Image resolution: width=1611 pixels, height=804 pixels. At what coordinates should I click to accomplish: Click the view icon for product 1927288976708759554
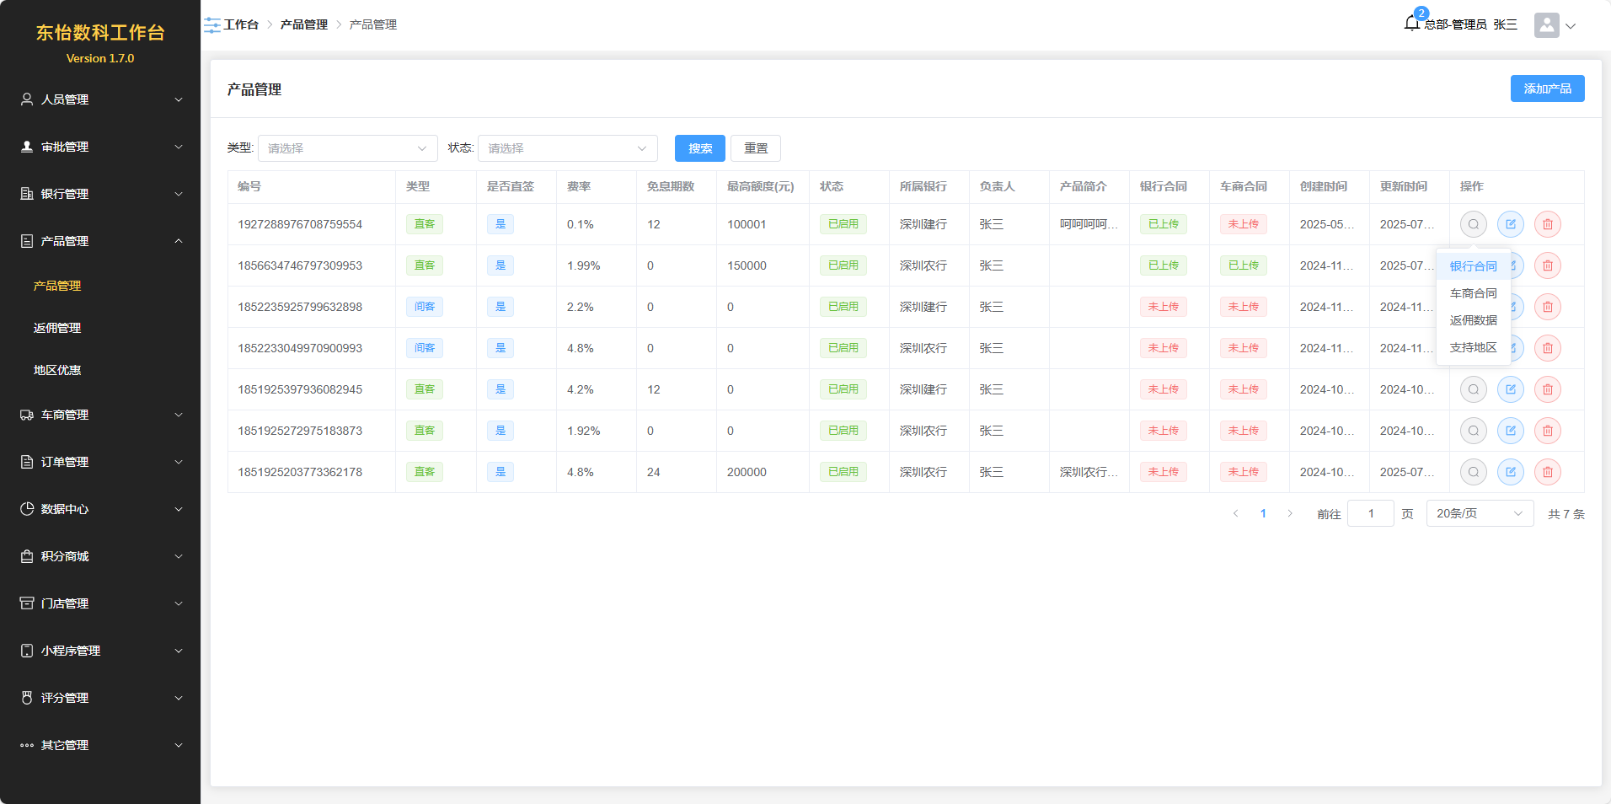click(1473, 224)
